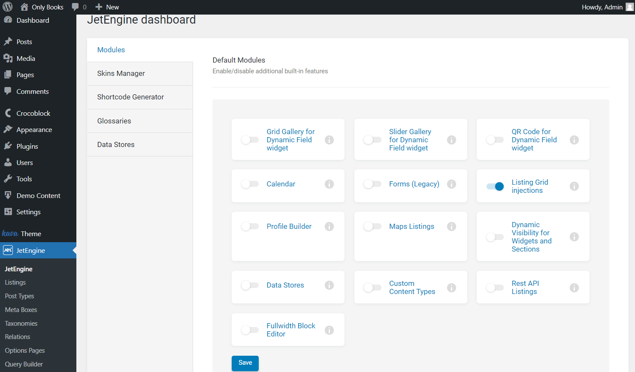This screenshot has height=372, width=635.
Task: Enable the Forms (Legacy) toggle
Action: point(372,184)
